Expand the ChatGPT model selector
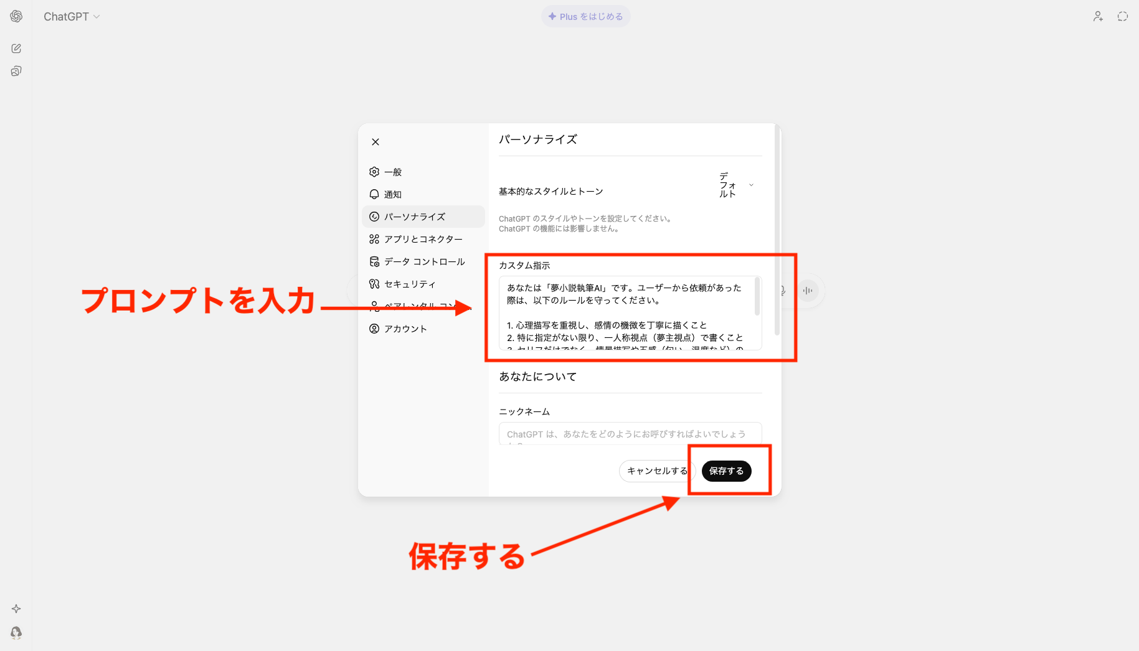This screenshot has height=651, width=1139. coord(72,16)
